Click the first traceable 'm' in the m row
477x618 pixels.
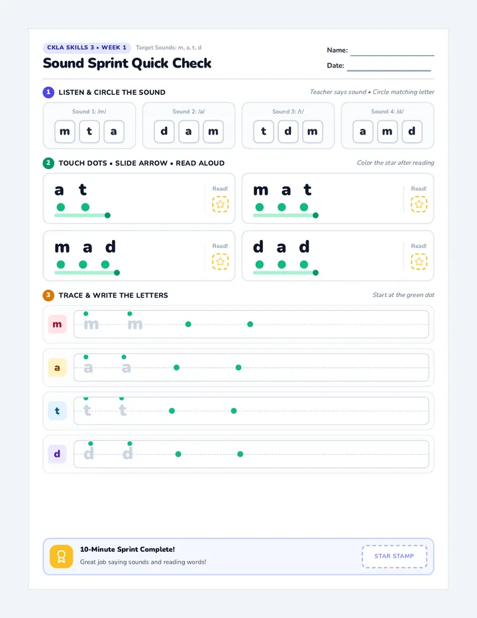click(91, 324)
